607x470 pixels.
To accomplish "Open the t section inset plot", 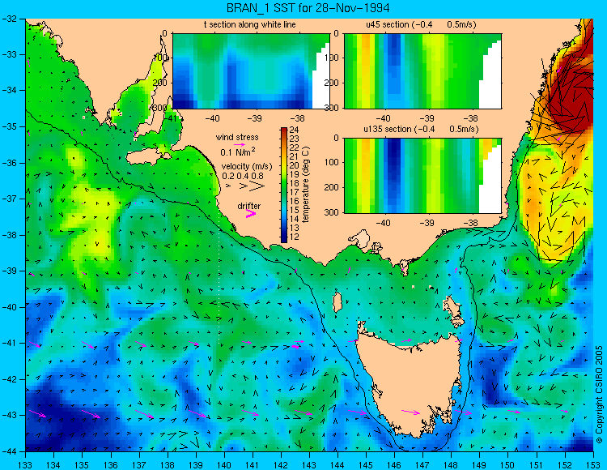I will click(251, 71).
